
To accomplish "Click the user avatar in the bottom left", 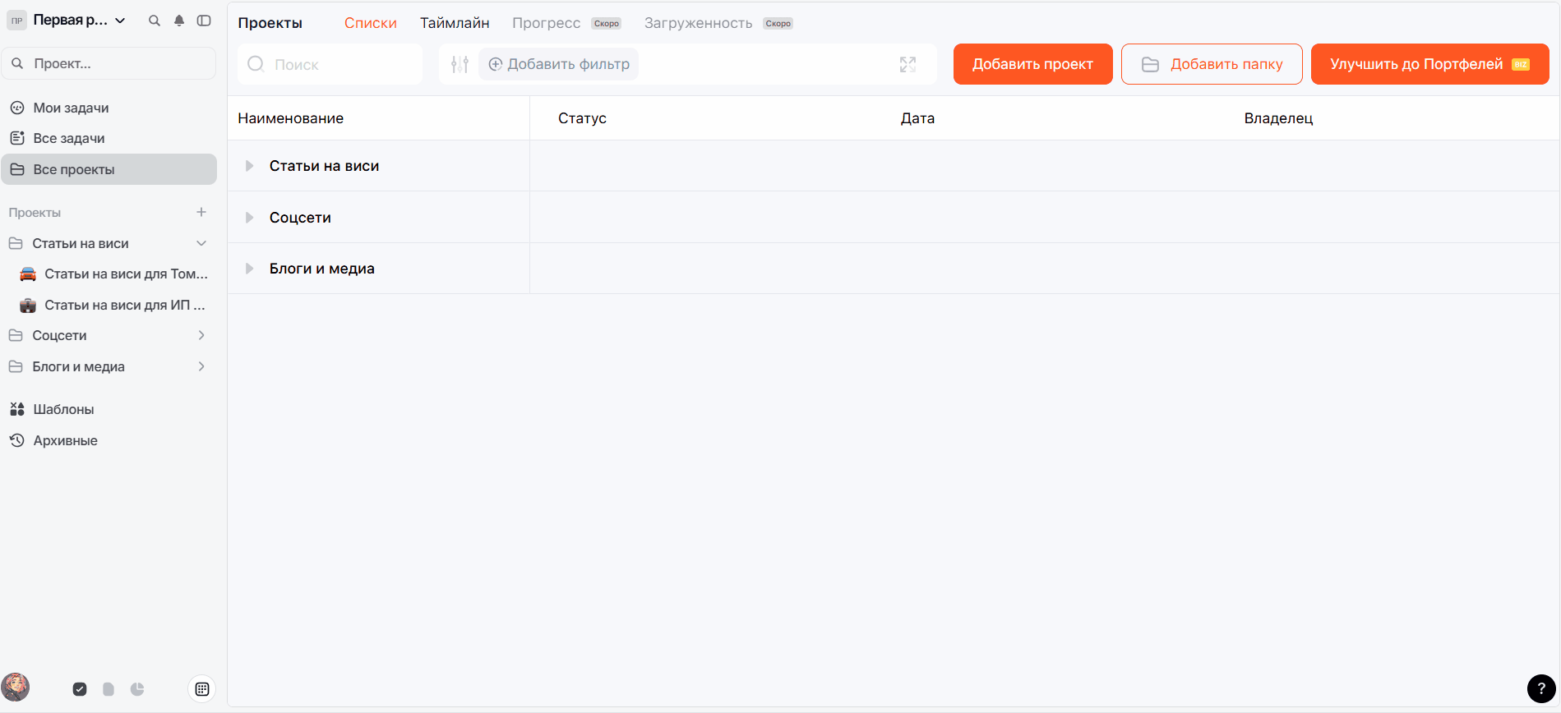I will pos(16,687).
